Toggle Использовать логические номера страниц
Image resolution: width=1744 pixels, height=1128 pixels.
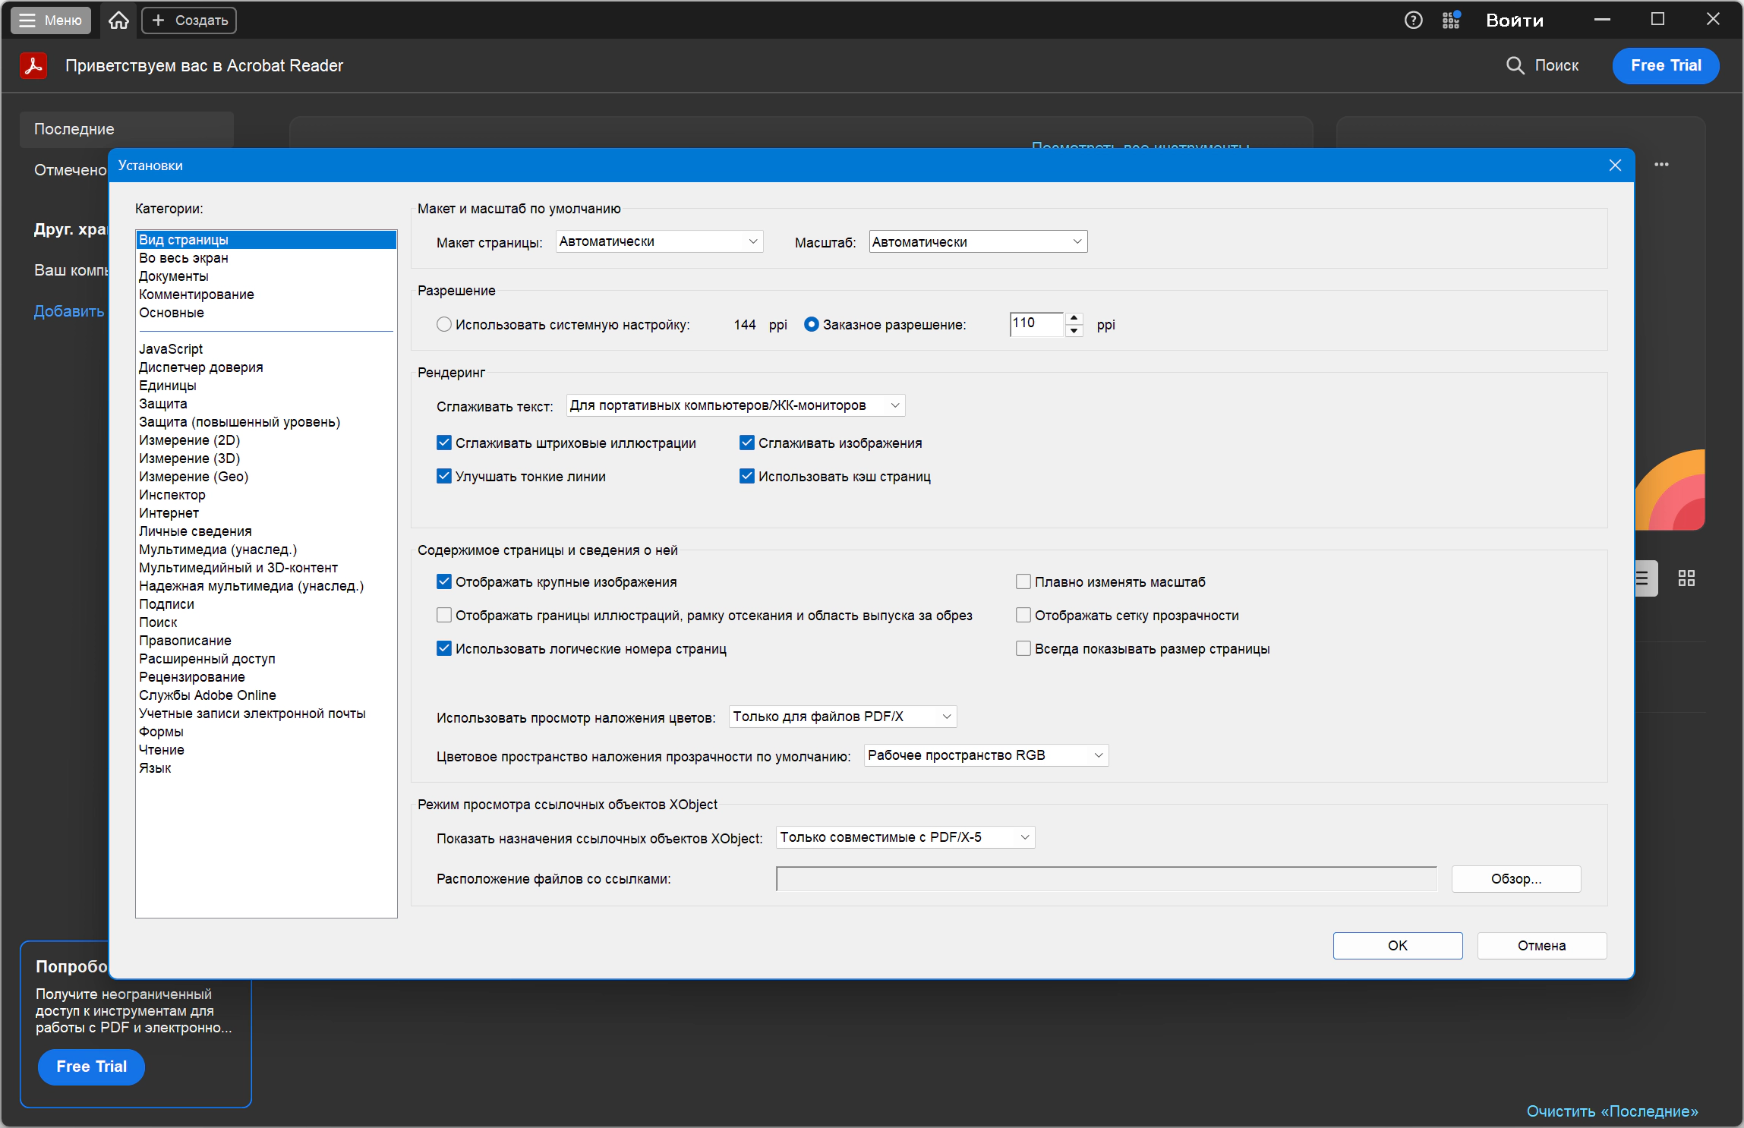pos(444,648)
